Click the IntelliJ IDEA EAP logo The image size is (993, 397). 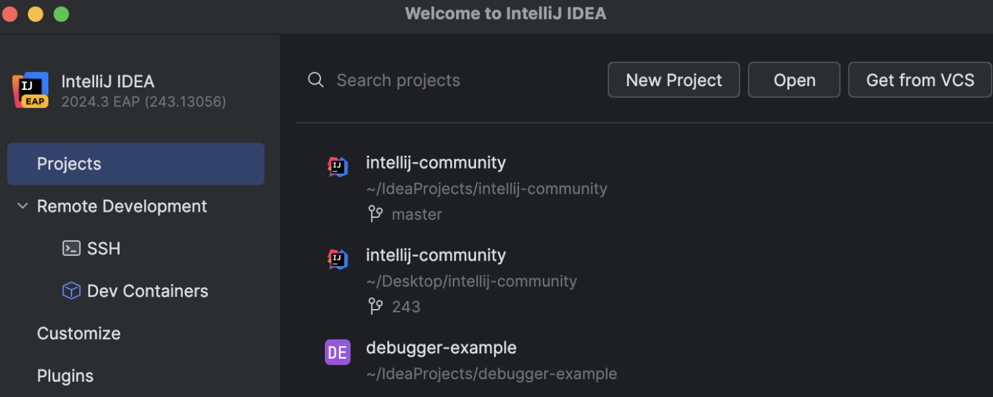pos(30,90)
